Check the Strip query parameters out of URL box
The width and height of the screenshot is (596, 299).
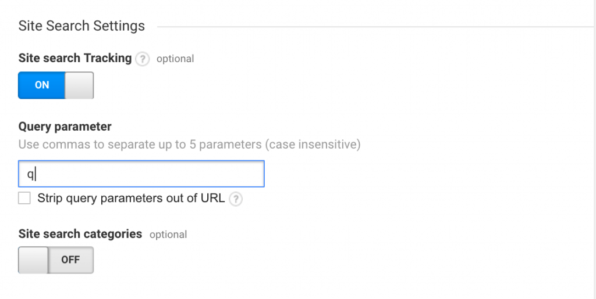point(24,199)
